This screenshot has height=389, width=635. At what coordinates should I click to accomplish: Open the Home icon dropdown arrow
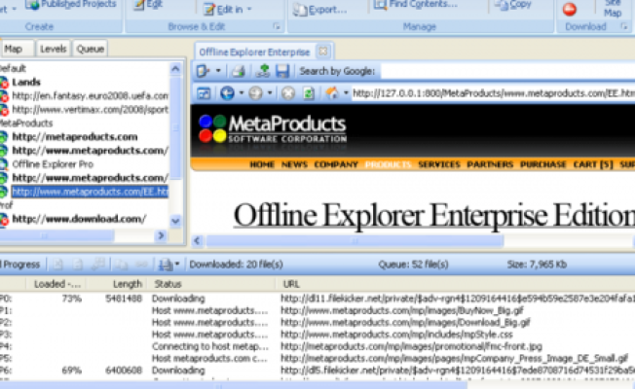(x=346, y=93)
